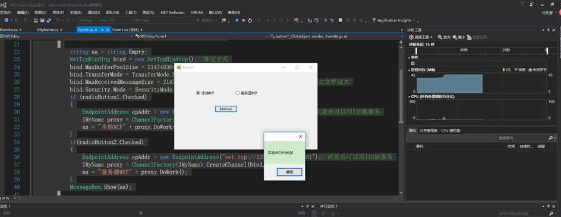Stop debugging with the red square icon
The image size is (561, 217).
(243, 20)
